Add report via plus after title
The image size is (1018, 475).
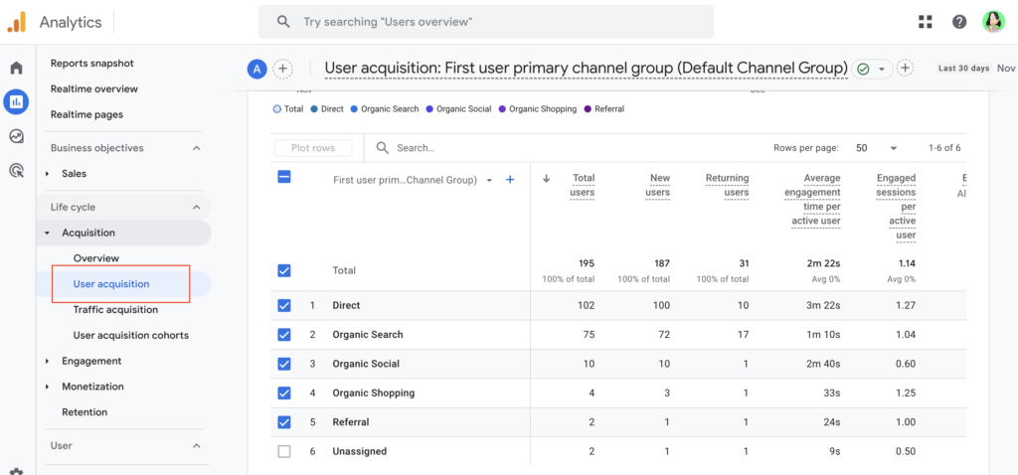point(905,69)
